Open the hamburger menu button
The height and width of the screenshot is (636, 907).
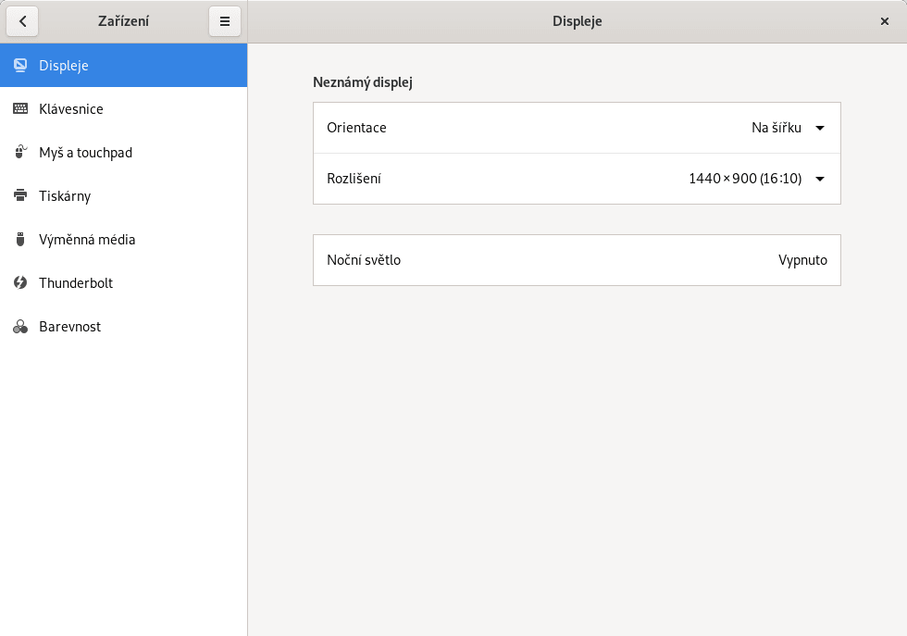tap(225, 21)
